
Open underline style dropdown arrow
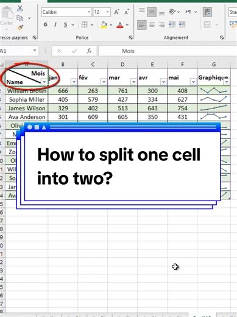[x=73, y=25]
